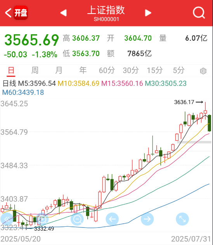Viewport: 213px width, 245px height.
Task: Tap the M30:3505.23 moving average label
Action: click(x=166, y=83)
